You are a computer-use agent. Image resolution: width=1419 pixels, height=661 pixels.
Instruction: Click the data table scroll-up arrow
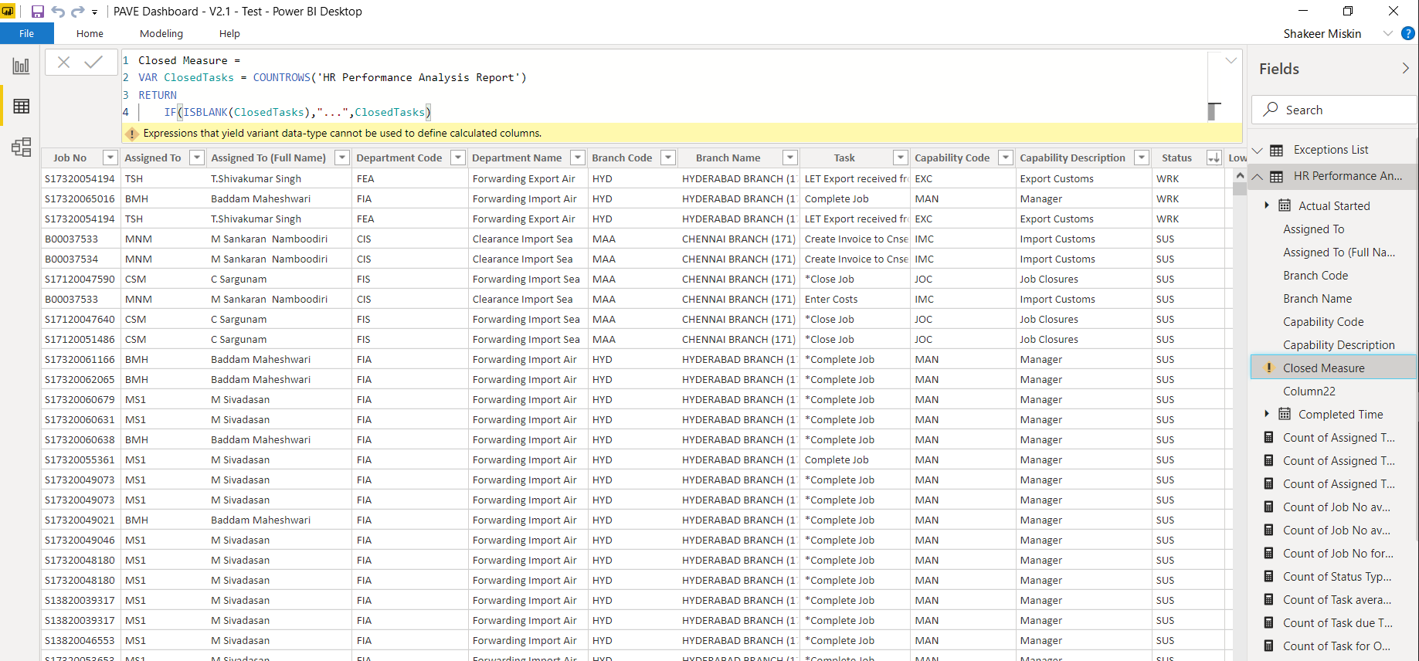coord(1240,176)
